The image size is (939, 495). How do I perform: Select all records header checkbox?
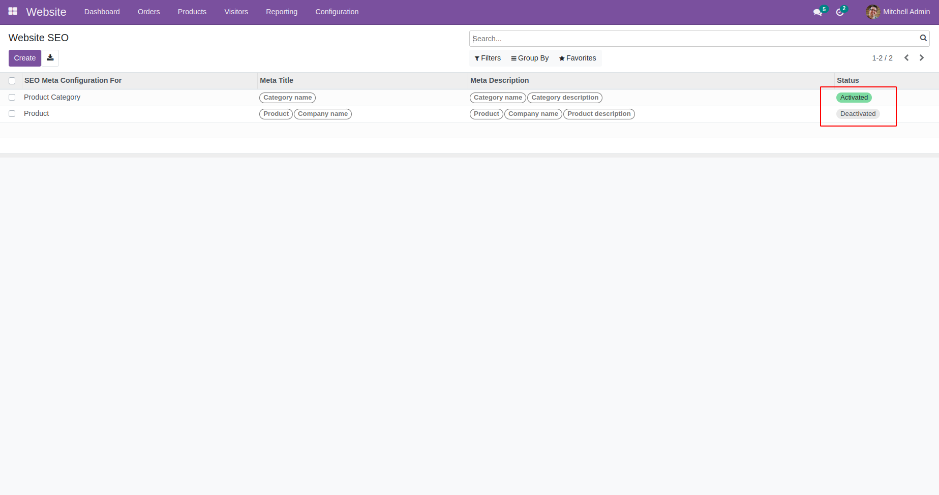click(12, 81)
